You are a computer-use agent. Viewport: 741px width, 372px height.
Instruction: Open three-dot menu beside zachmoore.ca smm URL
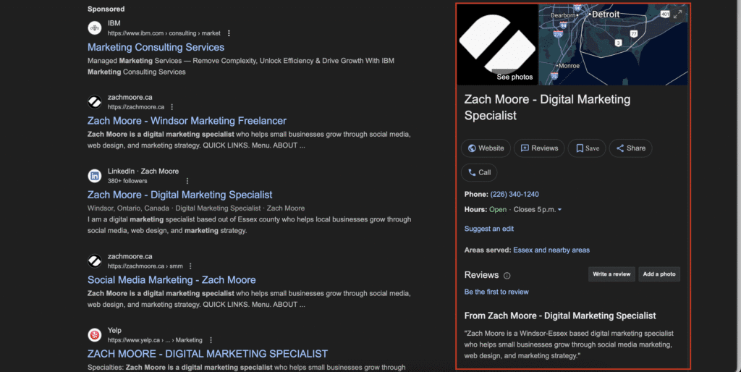190,266
